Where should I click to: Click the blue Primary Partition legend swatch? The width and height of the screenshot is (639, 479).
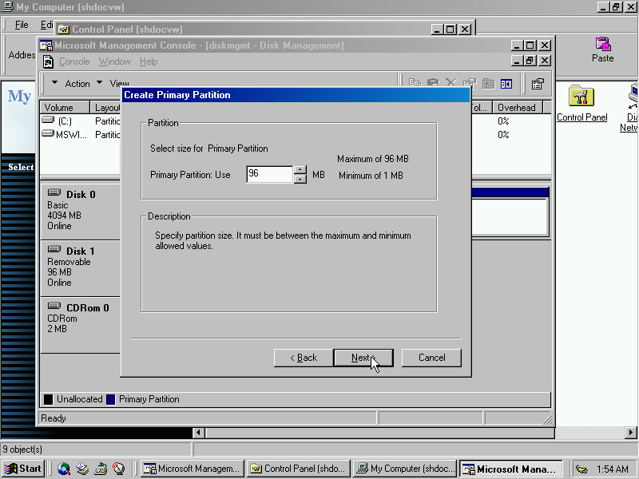click(110, 399)
